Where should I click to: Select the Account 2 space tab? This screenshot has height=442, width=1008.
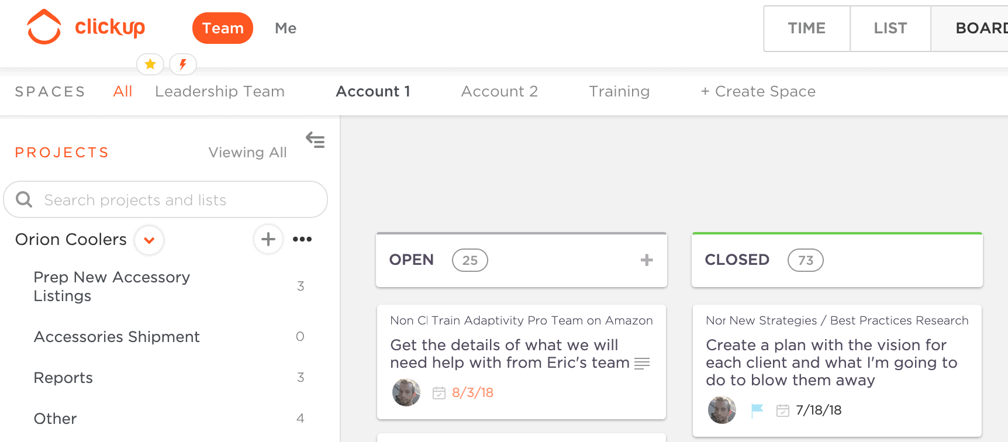(x=499, y=91)
